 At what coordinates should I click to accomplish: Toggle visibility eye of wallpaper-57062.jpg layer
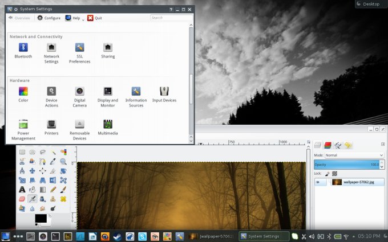click(318, 182)
